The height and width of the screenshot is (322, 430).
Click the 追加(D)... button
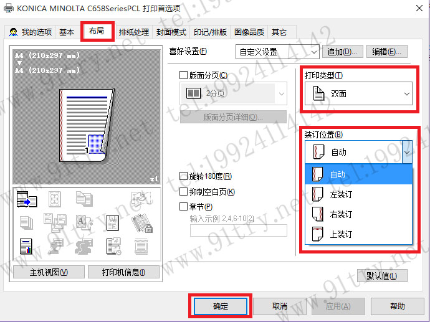click(x=343, y=52)
